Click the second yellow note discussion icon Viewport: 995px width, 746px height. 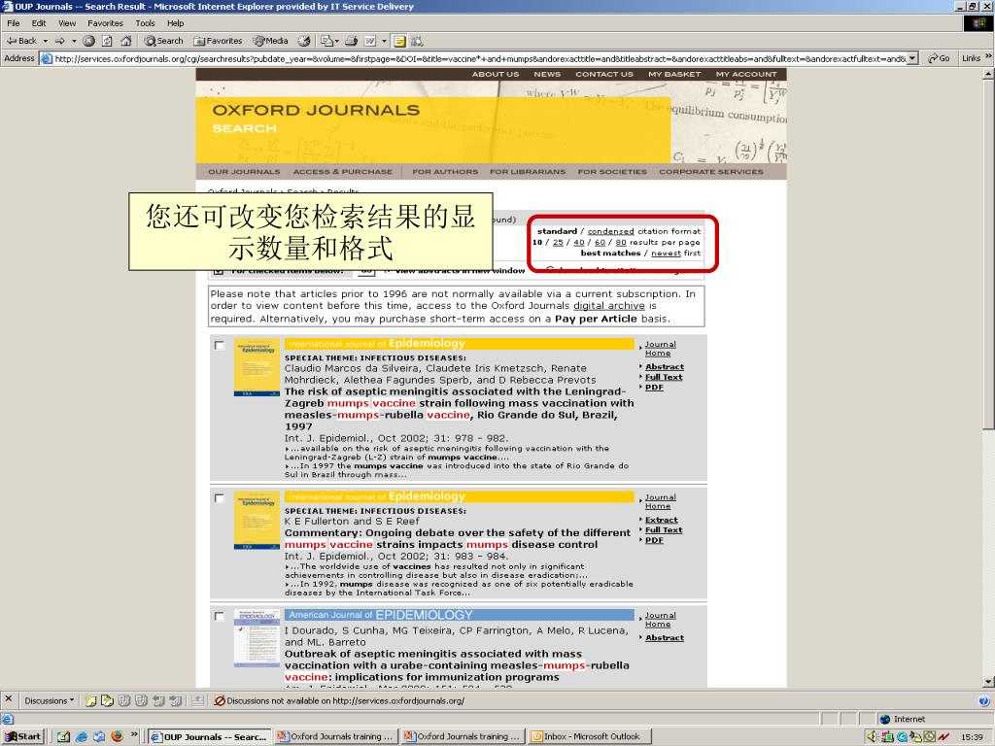point(107,700)
